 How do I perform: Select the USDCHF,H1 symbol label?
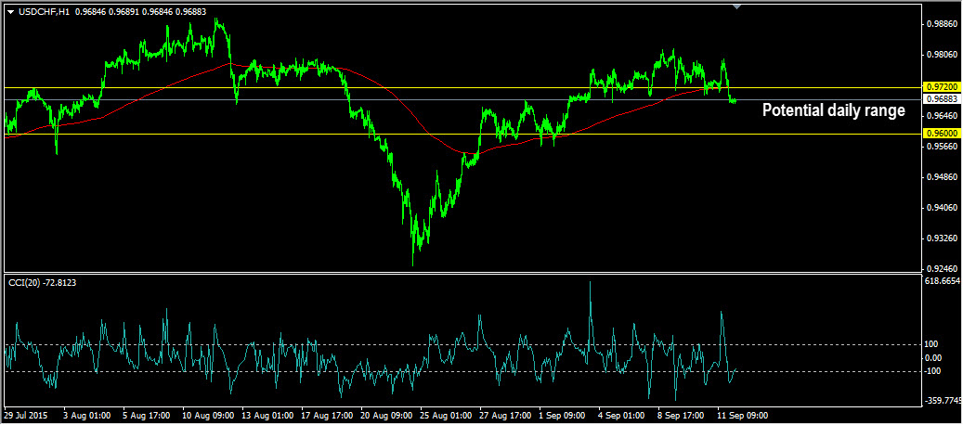tap(43, 12)
